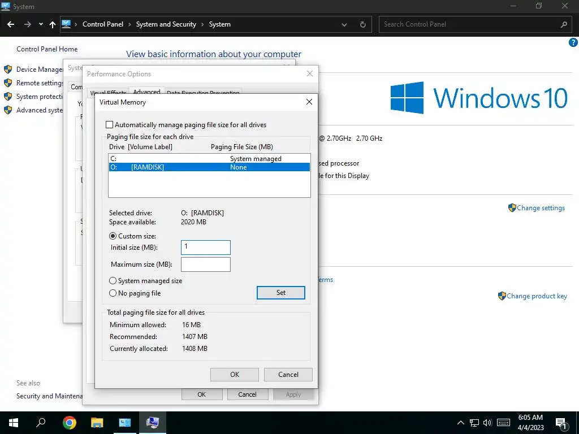Click the System protection shield icon

[x=8, y=97]
